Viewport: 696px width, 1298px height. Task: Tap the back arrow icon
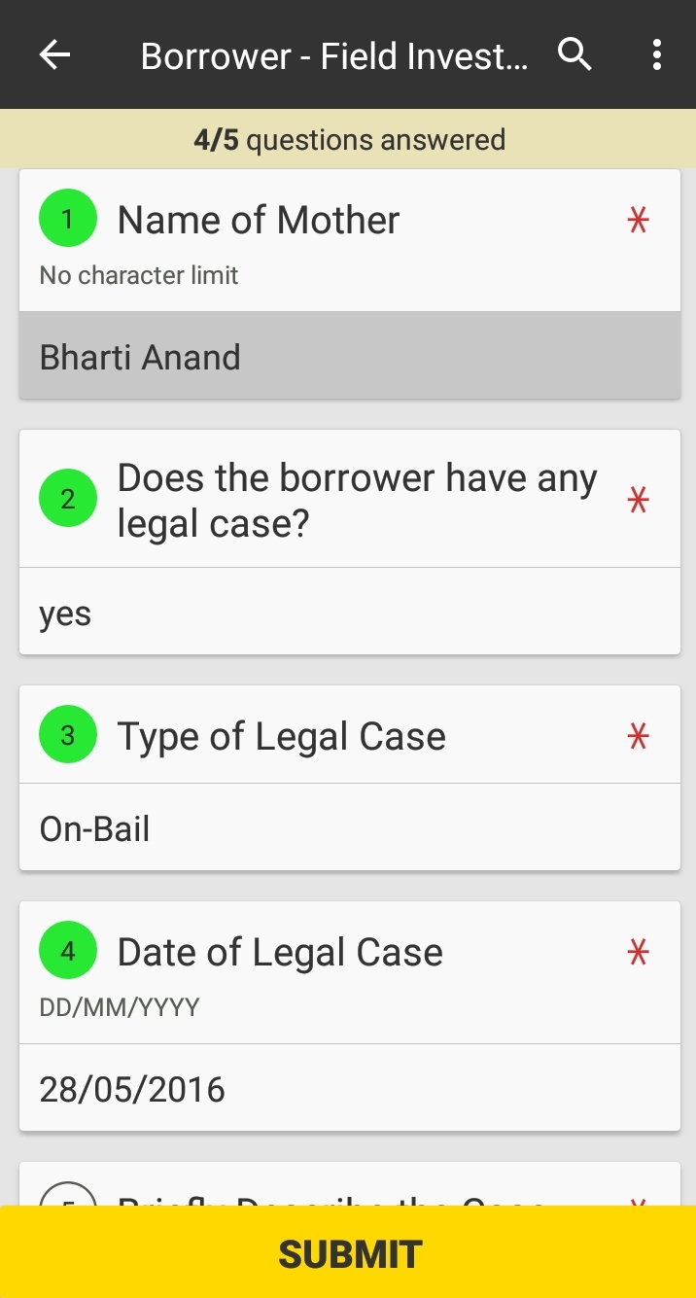click(x=55, y=55)
